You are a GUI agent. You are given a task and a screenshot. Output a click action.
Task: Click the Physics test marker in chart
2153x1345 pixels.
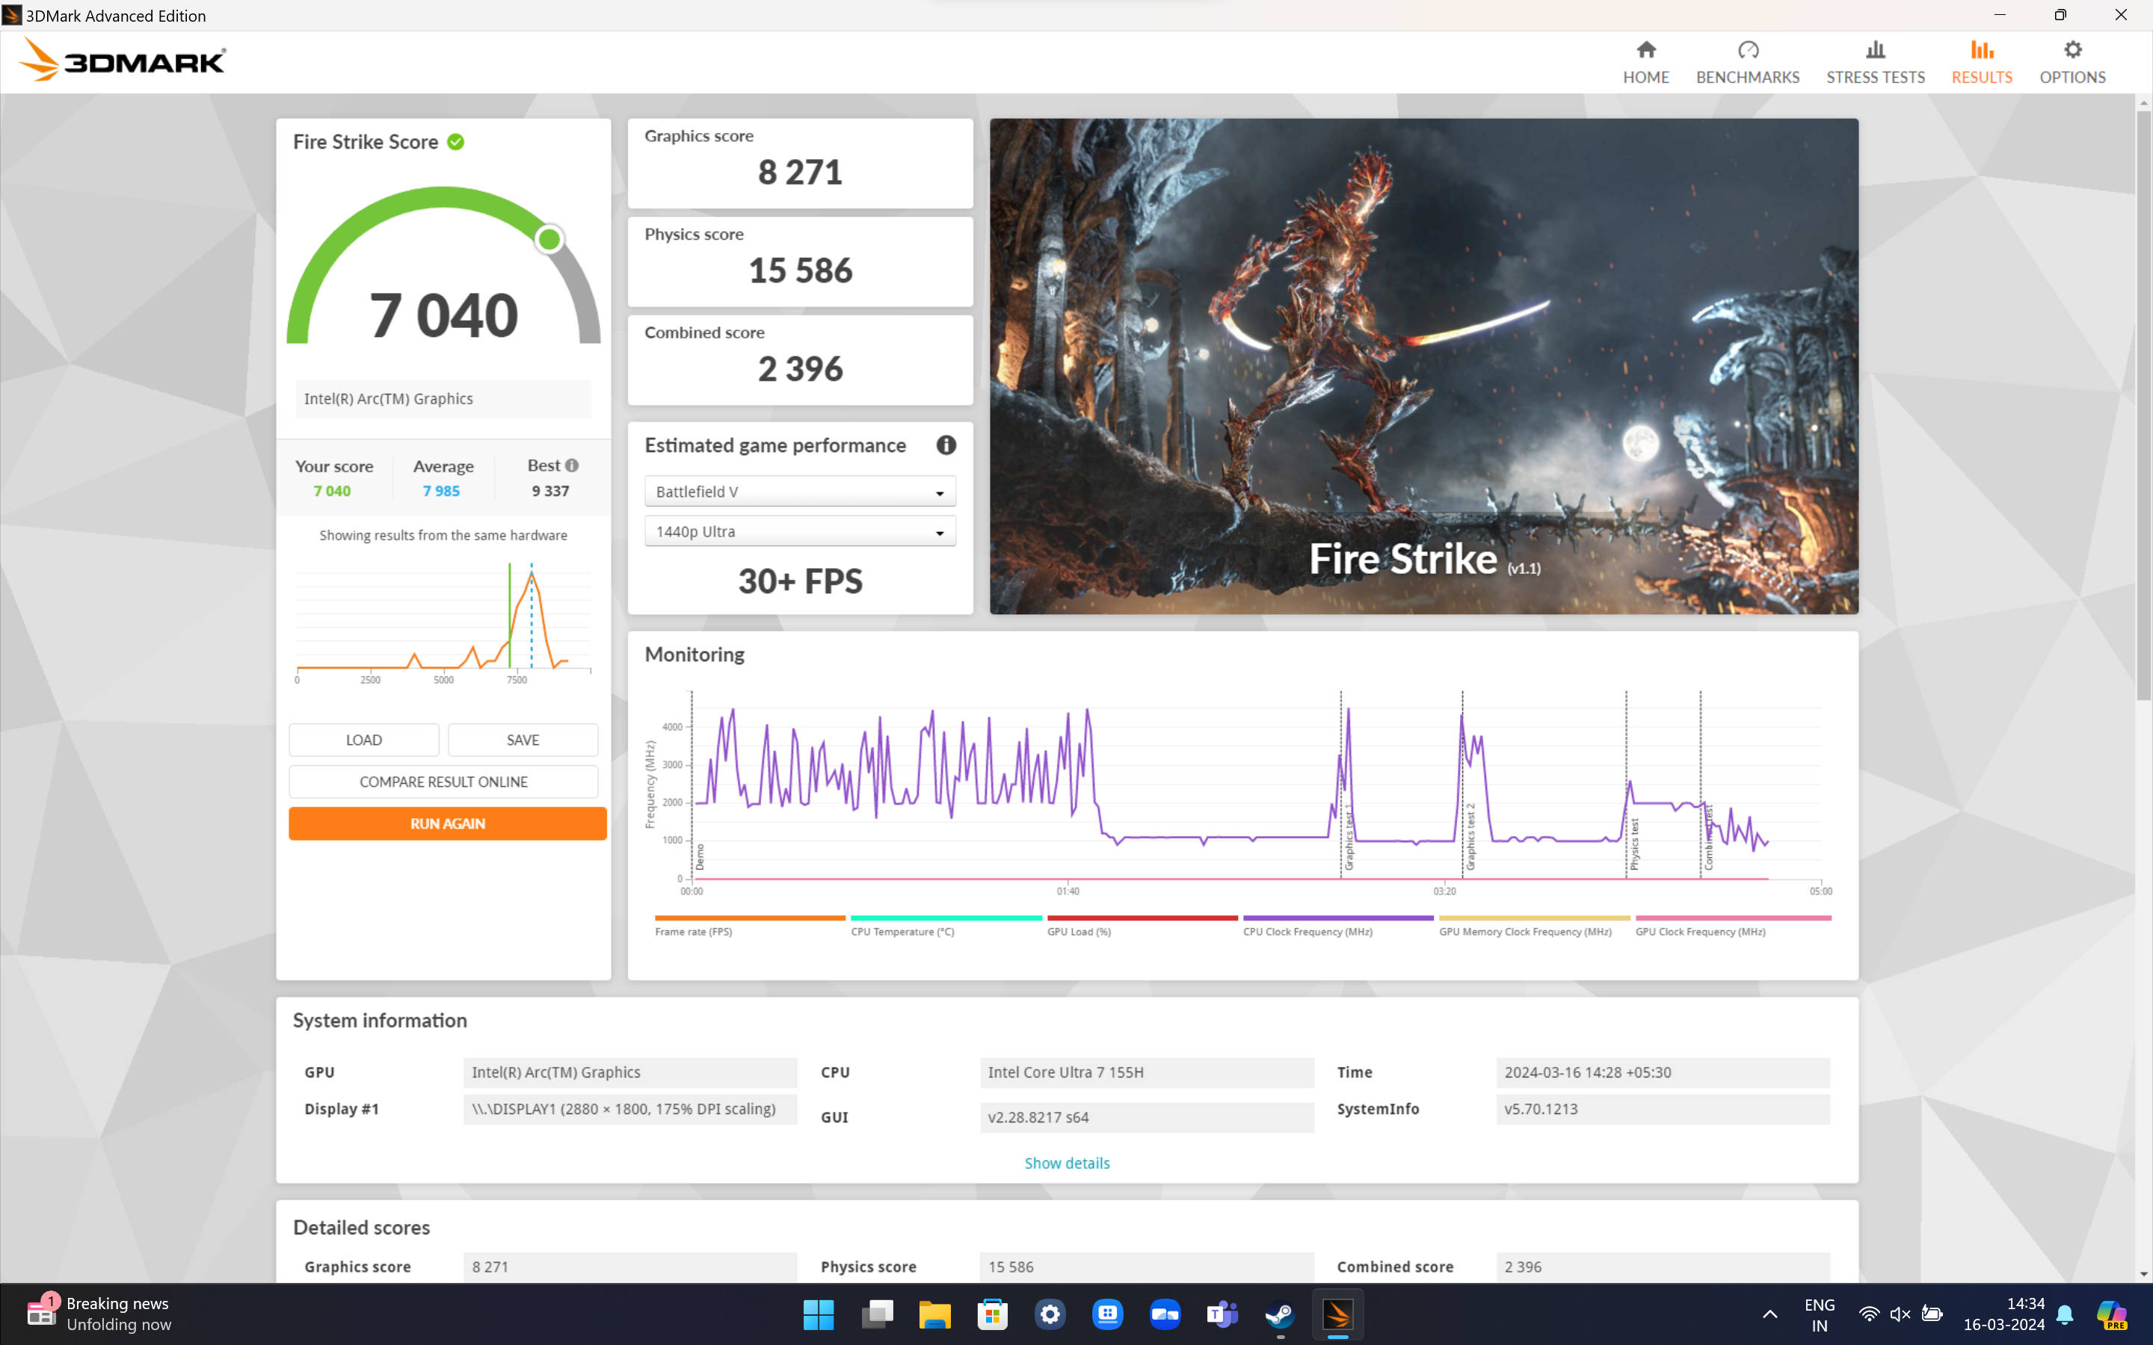click(x=1634, y=844)
